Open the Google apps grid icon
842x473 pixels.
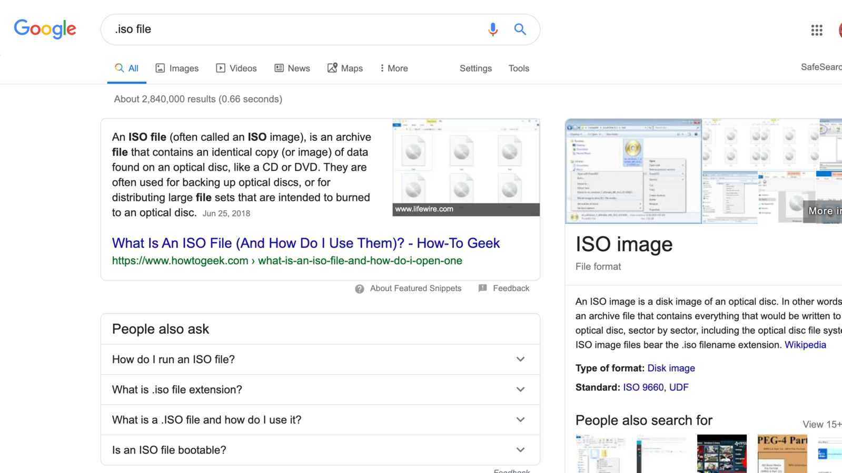point(816,30)
